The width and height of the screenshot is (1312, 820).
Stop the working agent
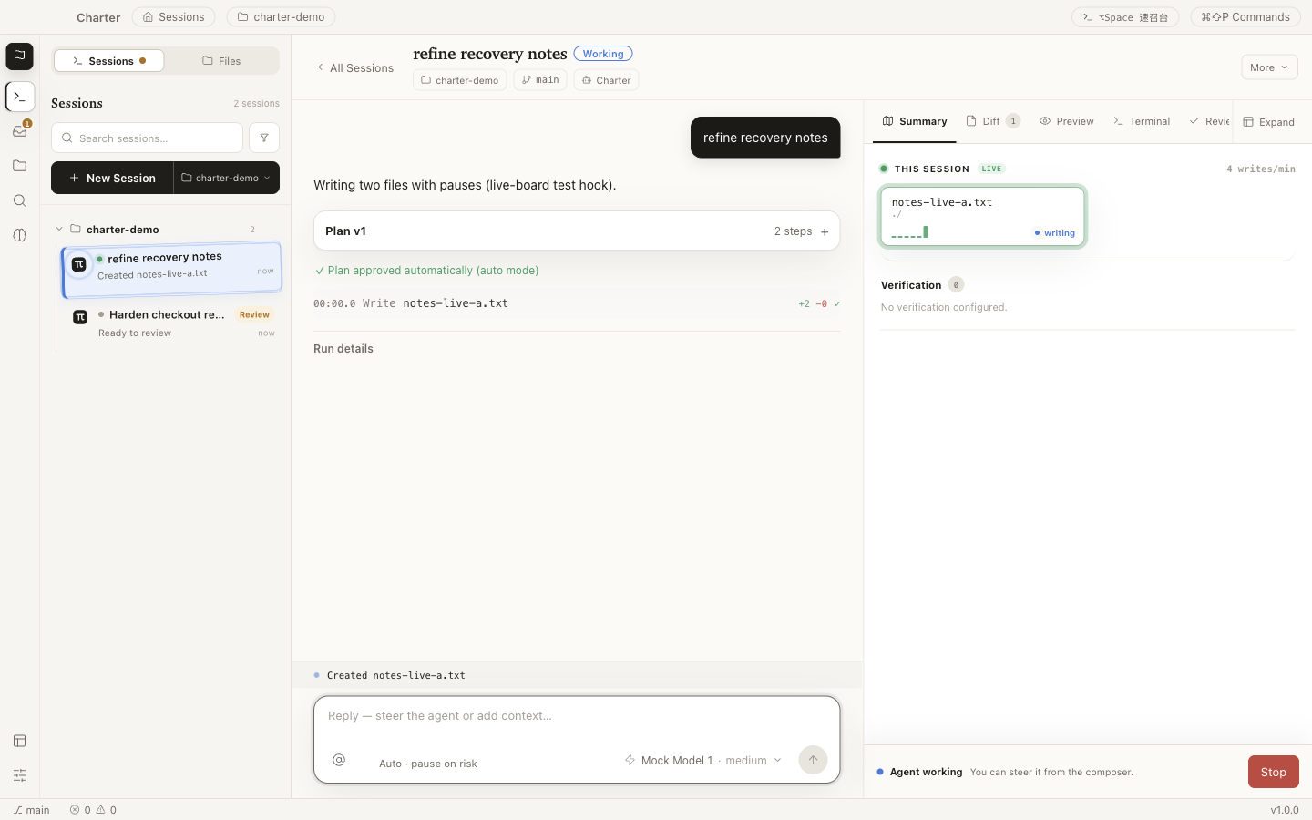pyautogui.click(x=1273, y=772)
